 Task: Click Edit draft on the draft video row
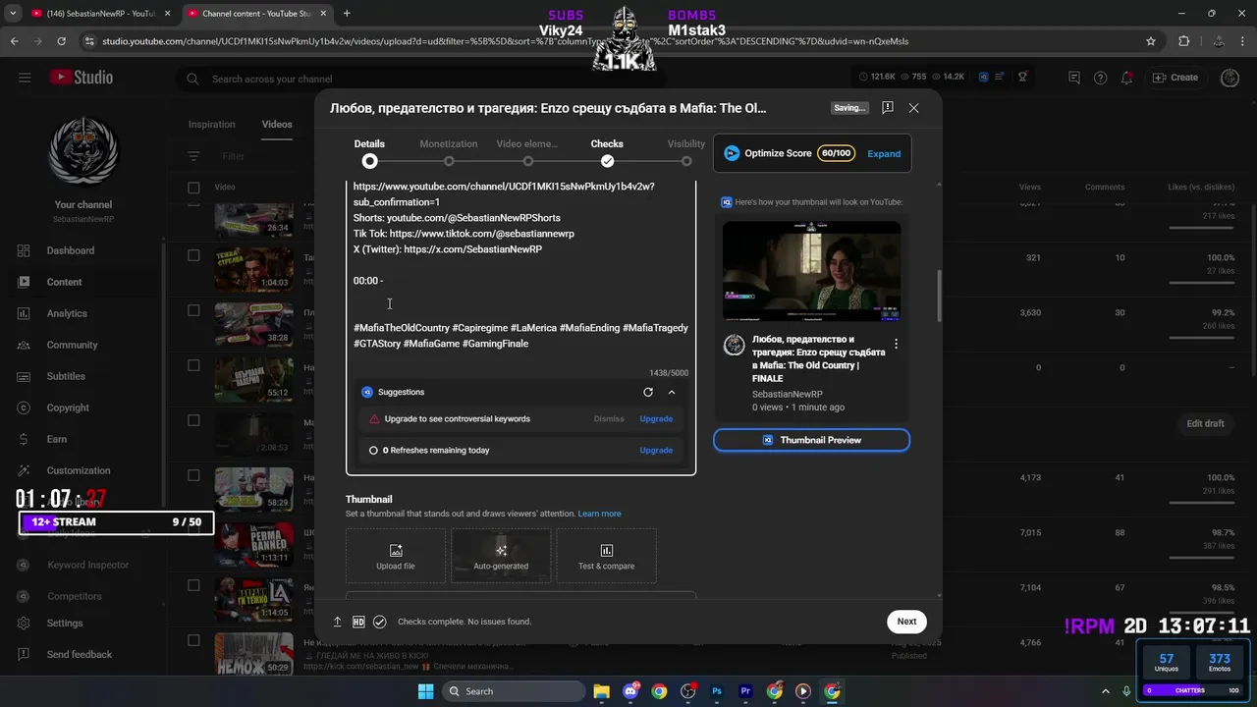point(1205,423)
